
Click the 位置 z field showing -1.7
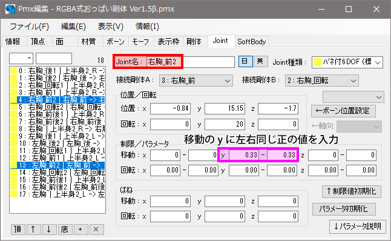(278, 108)
